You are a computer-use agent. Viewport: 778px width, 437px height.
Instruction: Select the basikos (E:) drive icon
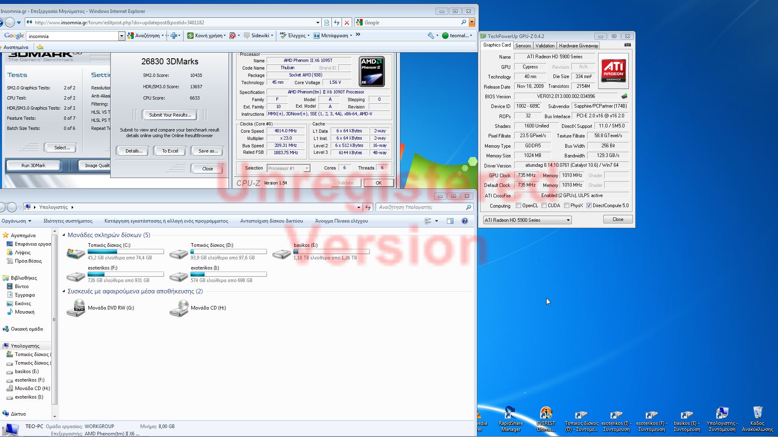(x=281, y=253)
